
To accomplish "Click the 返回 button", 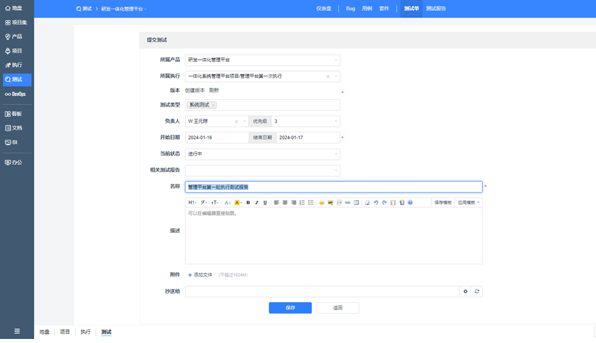I will coord(338,307).
